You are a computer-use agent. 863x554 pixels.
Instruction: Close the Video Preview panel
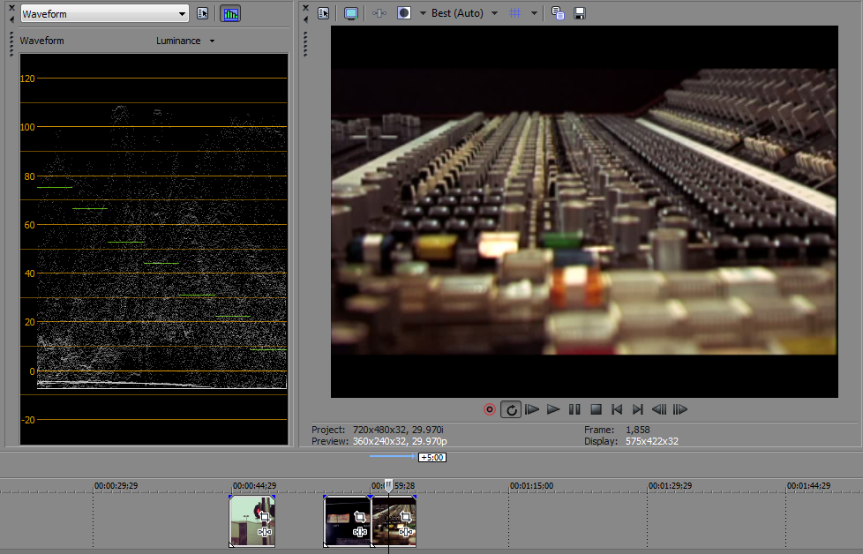point(306,8)
